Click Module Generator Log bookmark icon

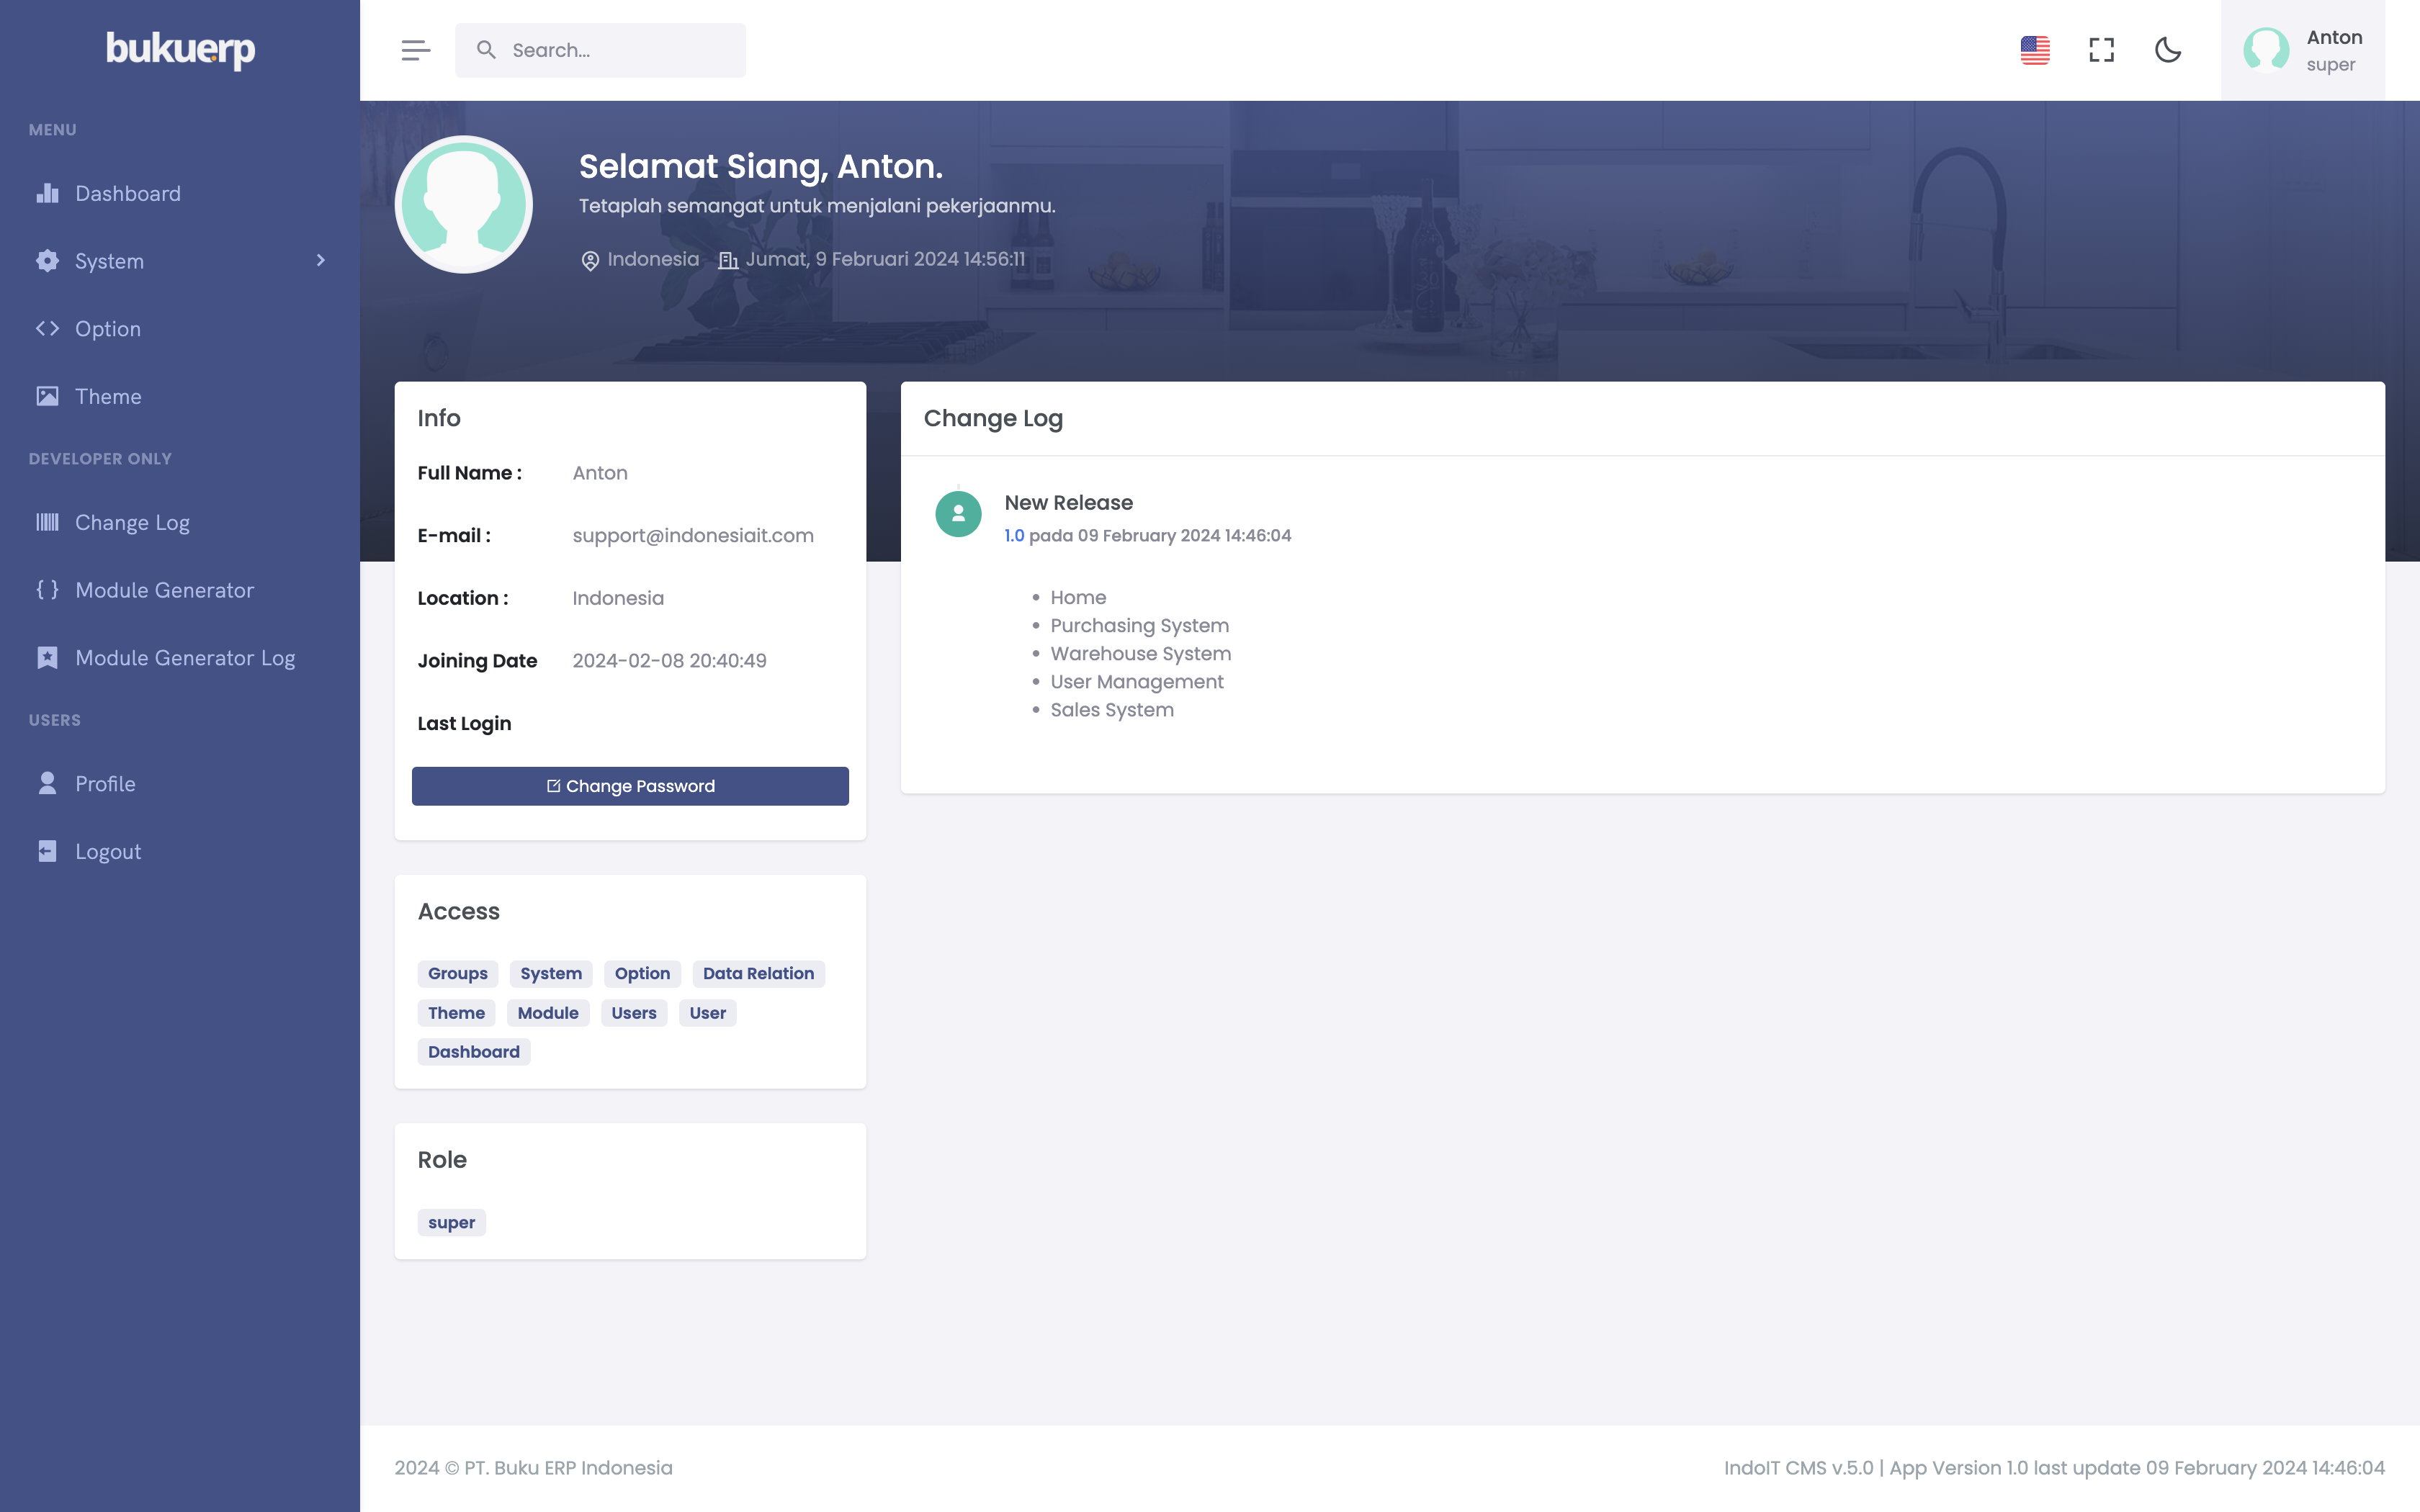coord(47,658)
